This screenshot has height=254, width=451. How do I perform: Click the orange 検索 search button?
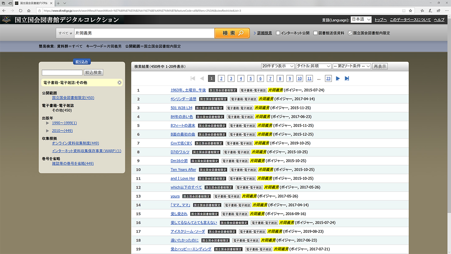point(232,33)
